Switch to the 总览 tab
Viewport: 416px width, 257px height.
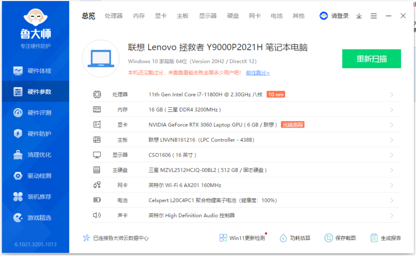(x=89, y=16)
